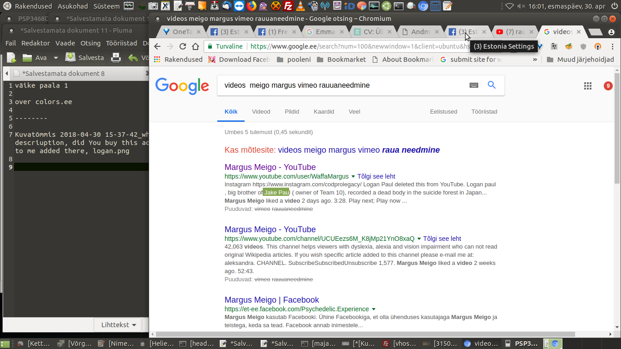The width and height of the screenshot is (621, 349).
Task: Click Tõlgi see leht under first result
Action: 376,176
